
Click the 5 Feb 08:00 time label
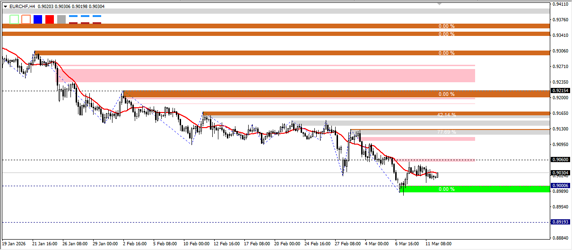[x=166, y=244]
